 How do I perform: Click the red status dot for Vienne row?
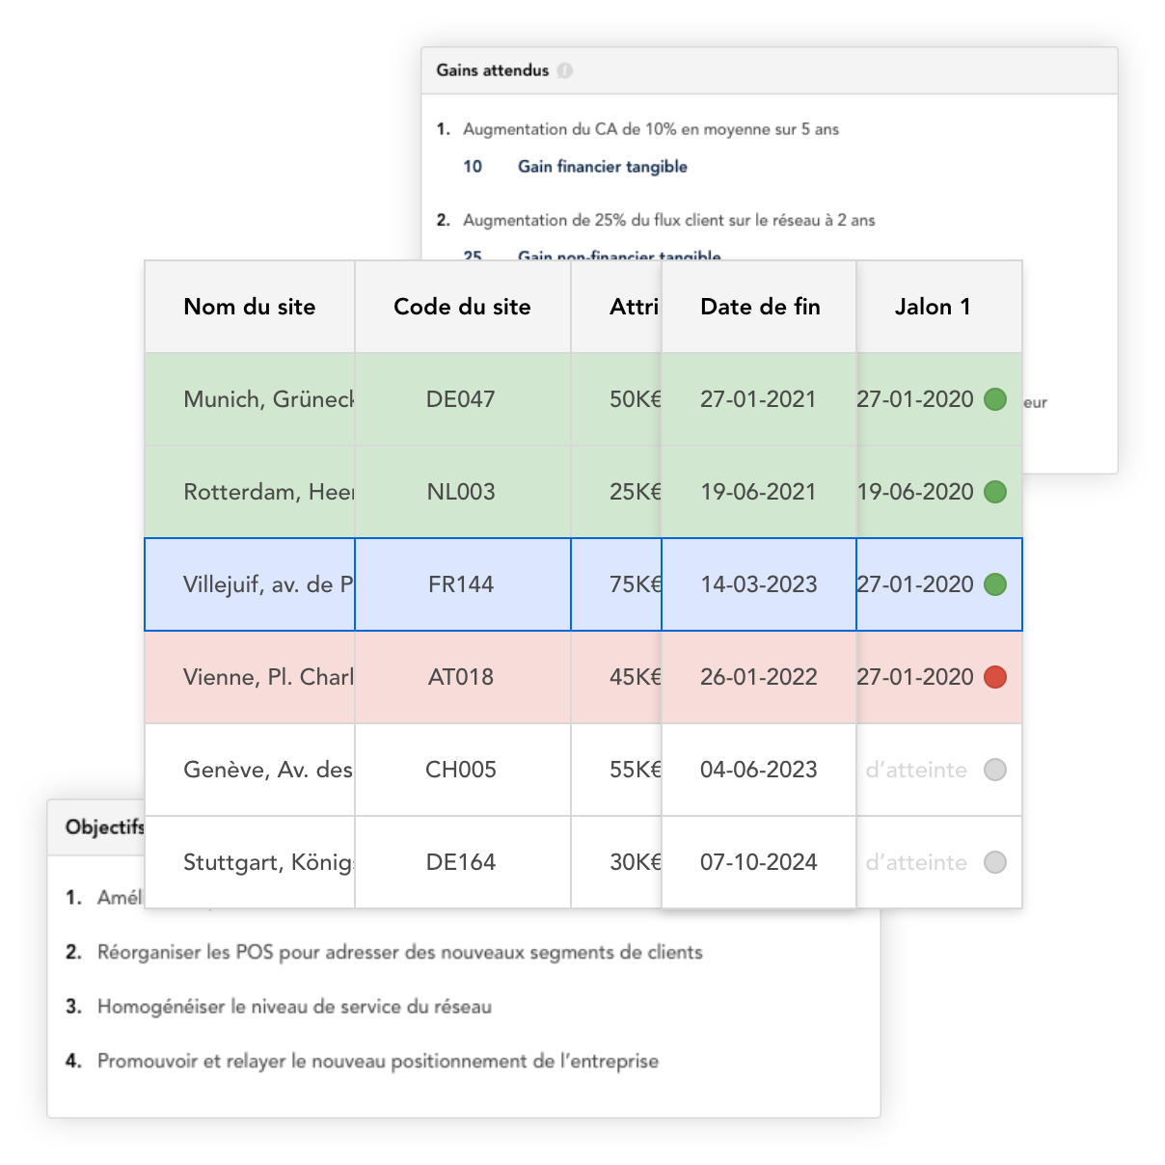click(x=995, y=677)
